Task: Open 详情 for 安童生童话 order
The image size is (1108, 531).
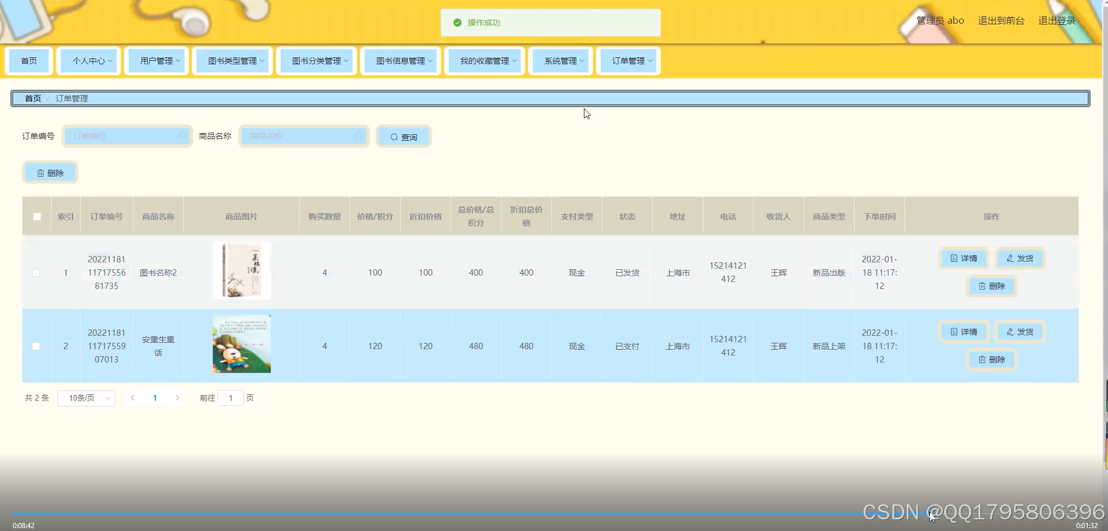Action: [x=963, y=331]
